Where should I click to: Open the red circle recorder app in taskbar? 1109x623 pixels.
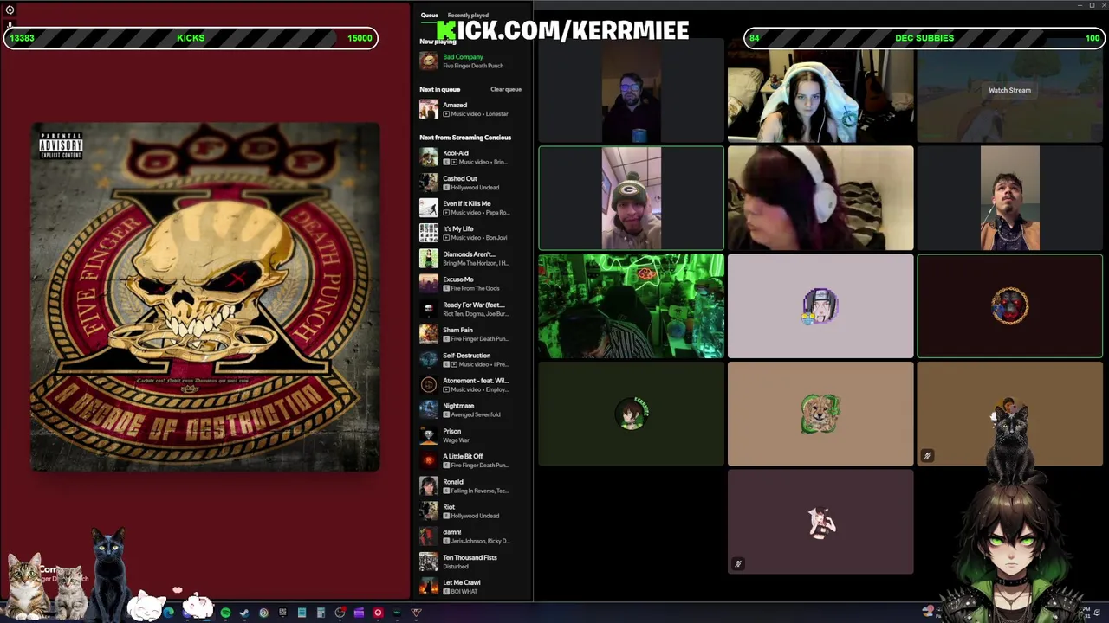(x=378, y=613)
